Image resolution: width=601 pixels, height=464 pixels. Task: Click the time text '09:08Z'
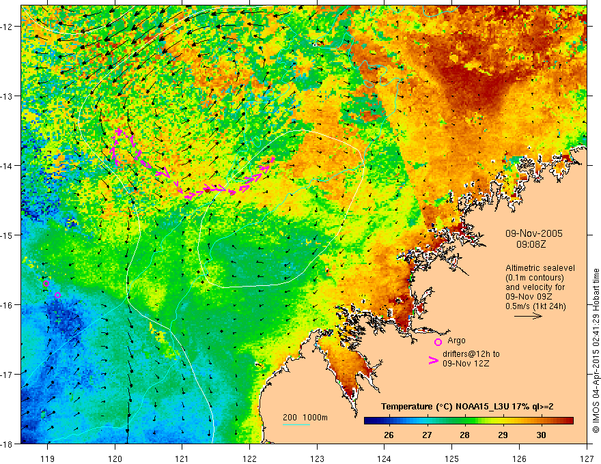(531, 244)
